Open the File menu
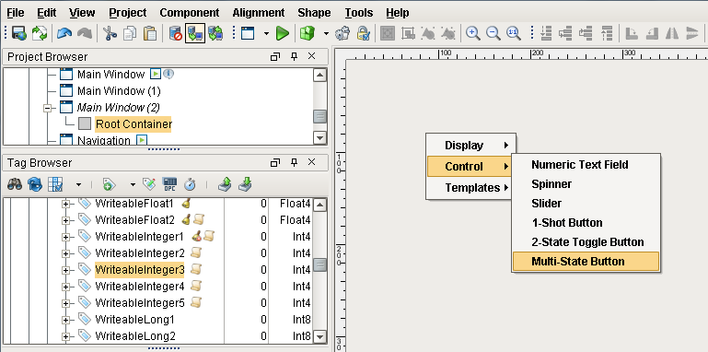This screenshot has width=708, height=352. pyautogui.click(x=16, y=13)
